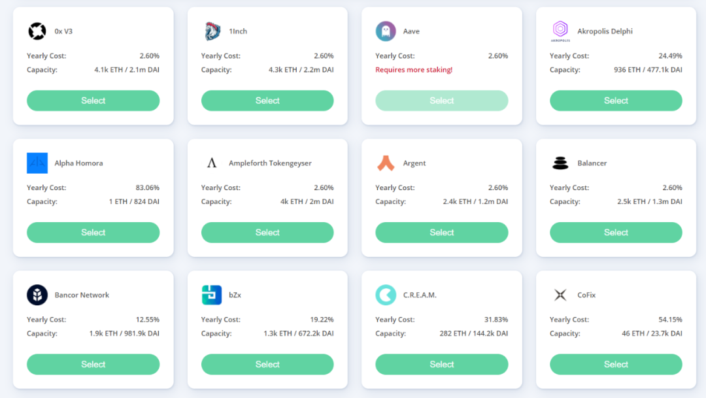Screen dimensions: 706x398
Task: Select the 0x V3 cover
Action: tap(93, 101)
